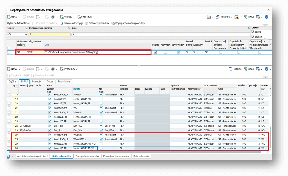This screenshot has width=288, height=176.
Task: Select the Netto_NKUP_TR(WL) cell in row 30
Action: [85, 148]
